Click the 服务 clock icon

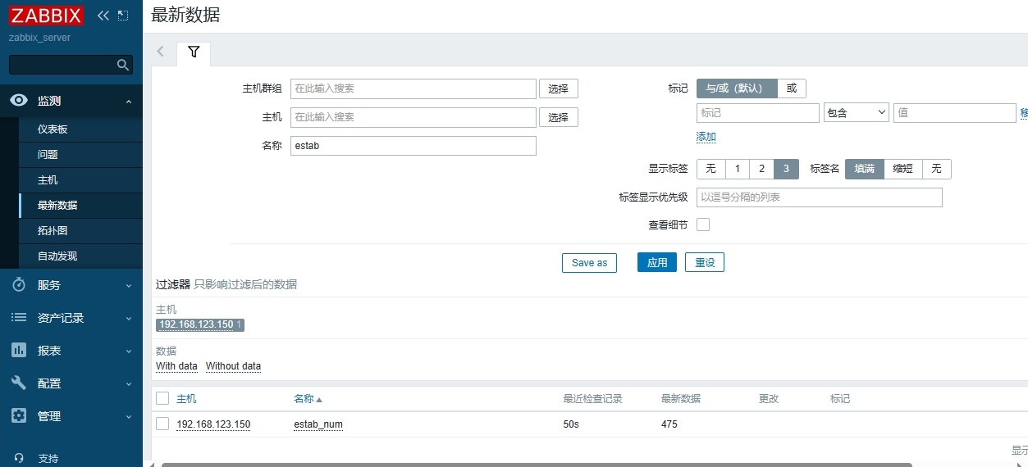point(19,285)
